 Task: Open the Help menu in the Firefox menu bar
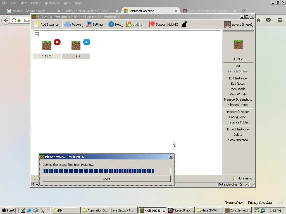pos(78,3)
